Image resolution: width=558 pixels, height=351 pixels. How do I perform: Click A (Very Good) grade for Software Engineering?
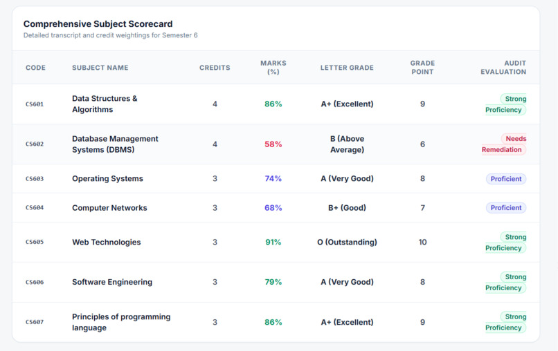347,282
